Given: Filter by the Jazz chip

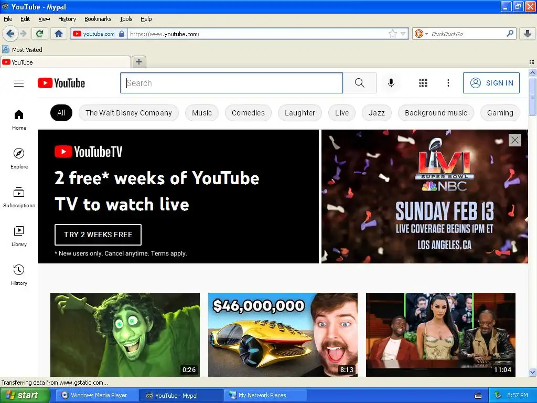Looking at the screenshot, I should [377, 113].
